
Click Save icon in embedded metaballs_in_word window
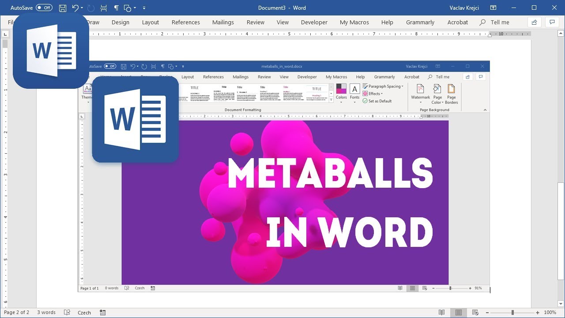click(124, 66)
